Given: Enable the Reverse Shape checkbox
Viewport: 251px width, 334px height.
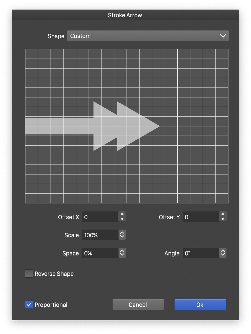Looking at the screenshot, I should point(29,274).
